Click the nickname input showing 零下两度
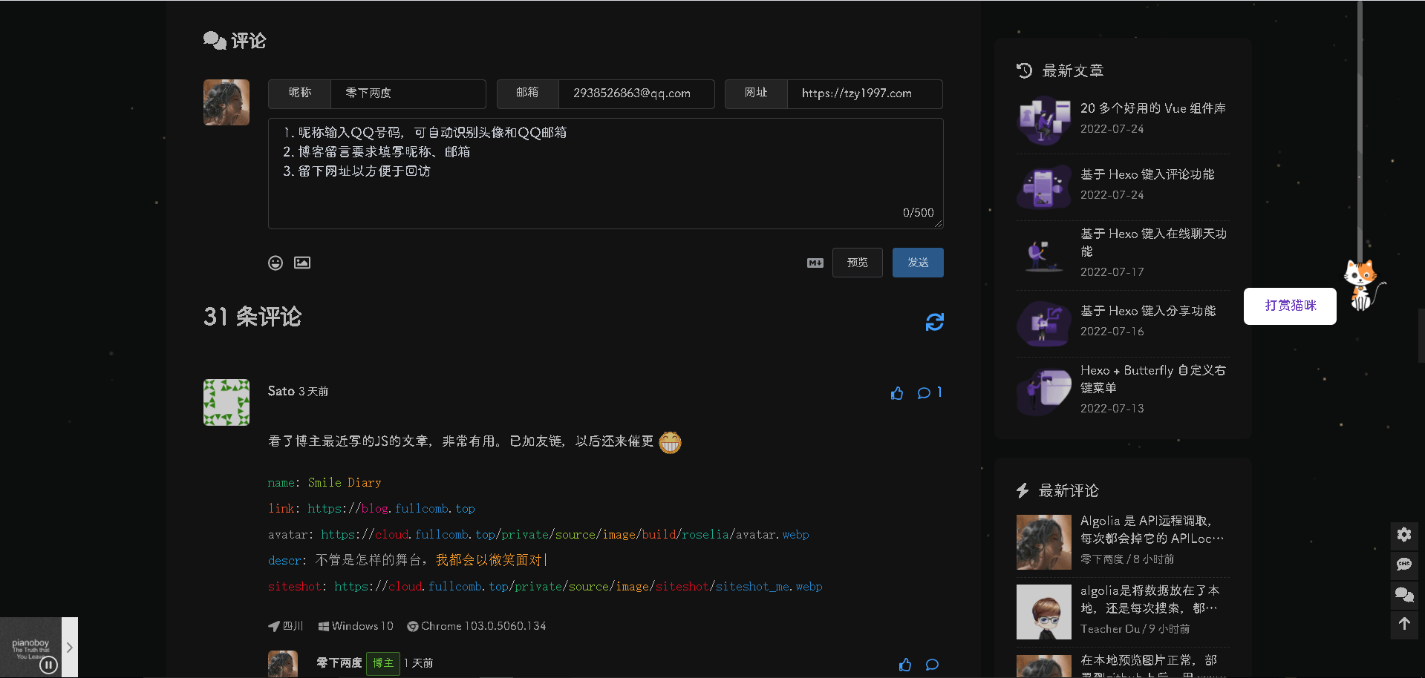This screenshot has width=1425, height=678. click(408, 93)
